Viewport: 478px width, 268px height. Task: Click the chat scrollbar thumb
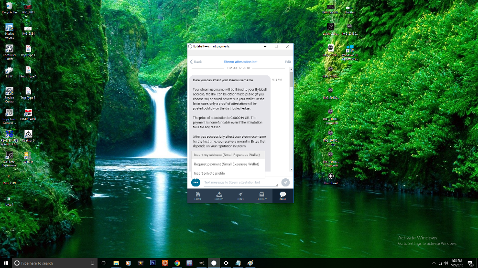click(292, 79)
